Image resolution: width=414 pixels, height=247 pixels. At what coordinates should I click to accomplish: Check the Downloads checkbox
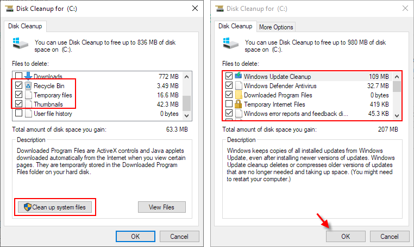pyautogui.click(x=18, y=76)
